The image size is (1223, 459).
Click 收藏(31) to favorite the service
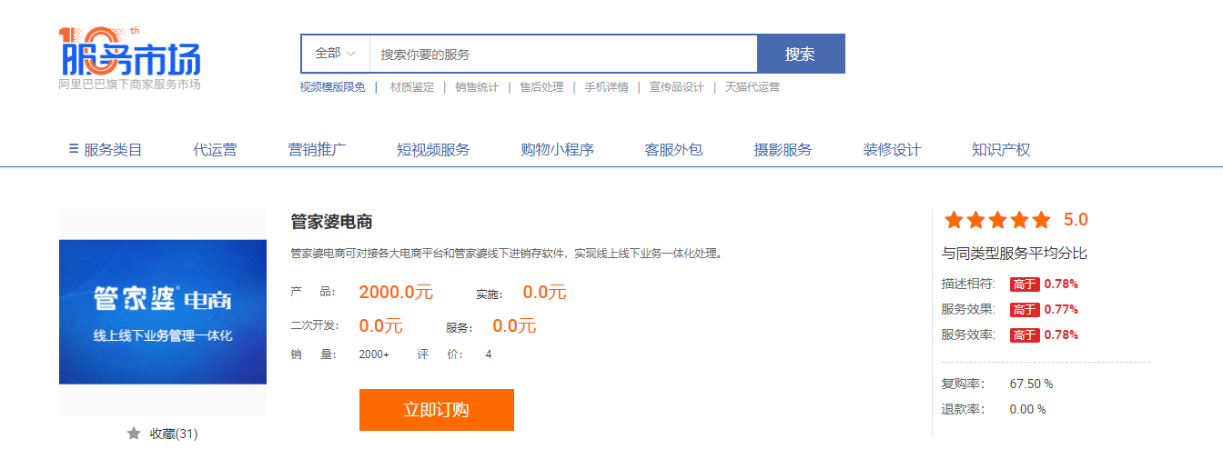(x=174, y=434)
